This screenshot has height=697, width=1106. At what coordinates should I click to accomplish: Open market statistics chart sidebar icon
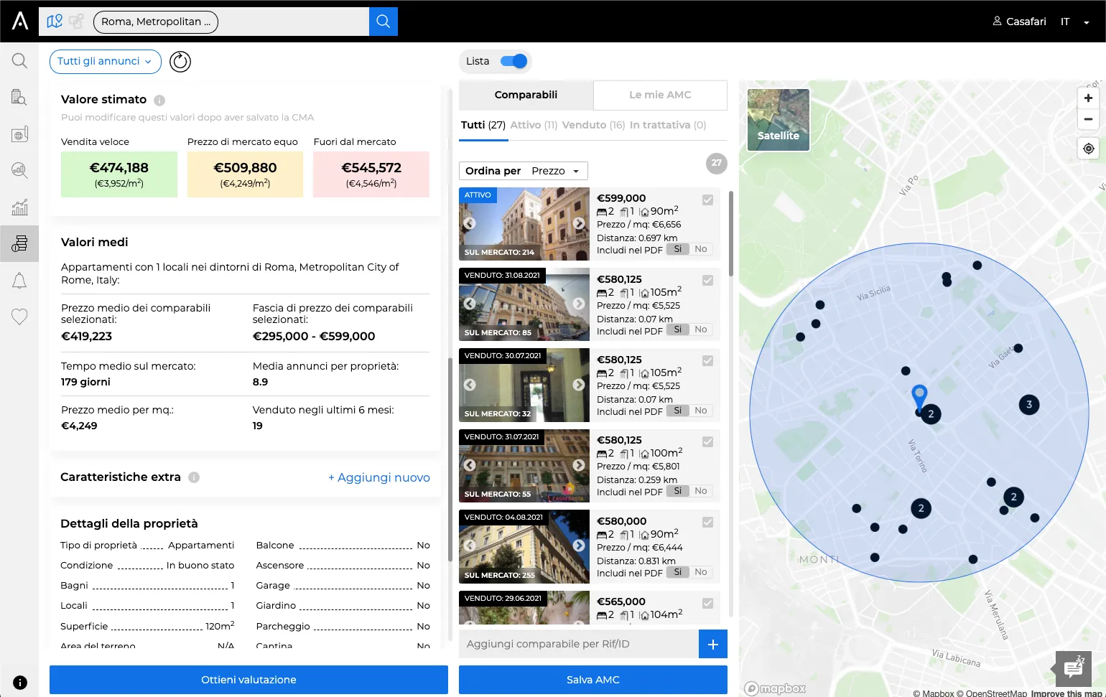tap(19, 207)
